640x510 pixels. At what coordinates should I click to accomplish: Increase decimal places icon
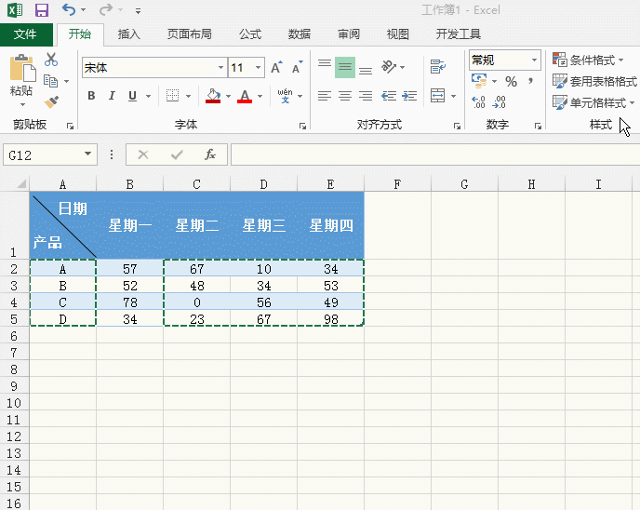pyautogui.click(x=478, y=101)
